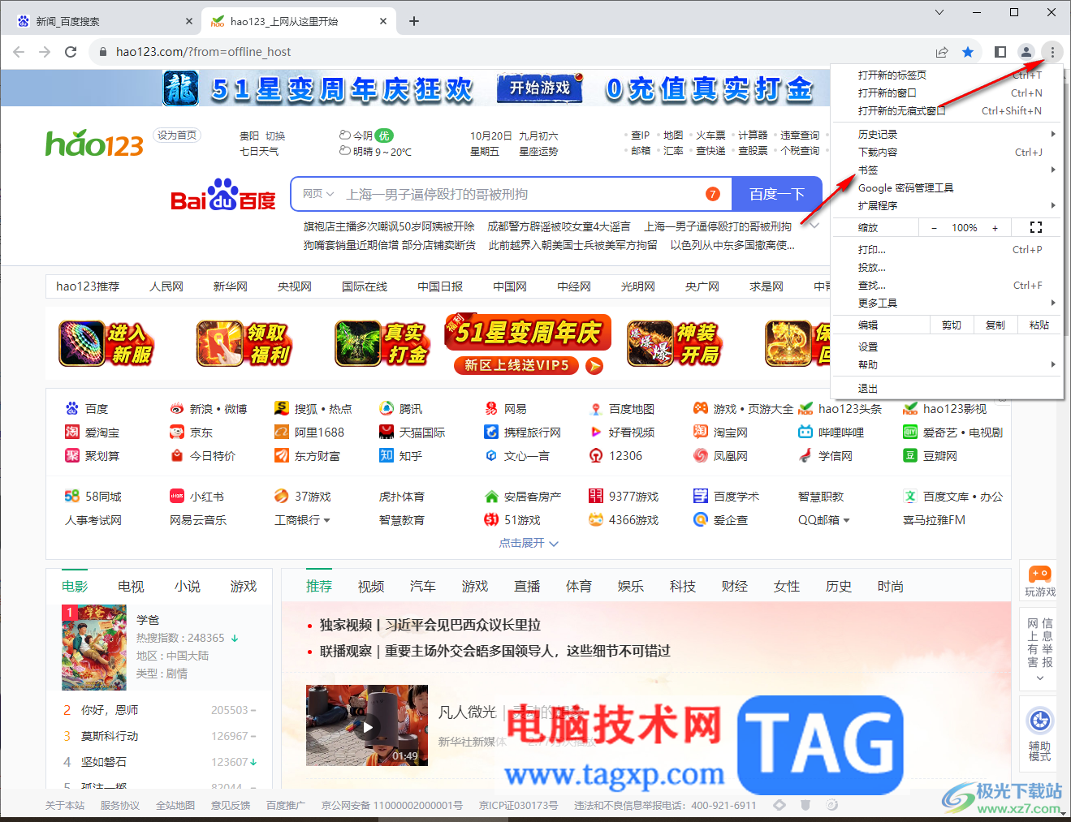1071x822 pixels.
Task: Open 新华网 in navigation bar
Action: click(231, 286)
